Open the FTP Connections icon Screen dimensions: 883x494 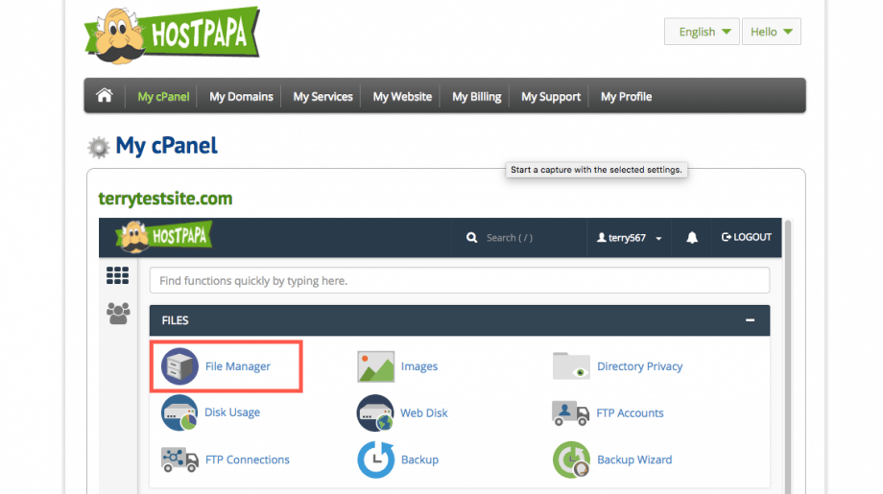(x=179, y=459)
